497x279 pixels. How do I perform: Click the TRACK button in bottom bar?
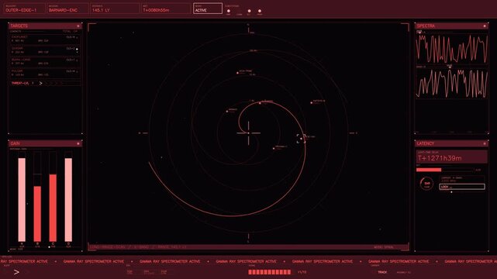click(382, 272)
